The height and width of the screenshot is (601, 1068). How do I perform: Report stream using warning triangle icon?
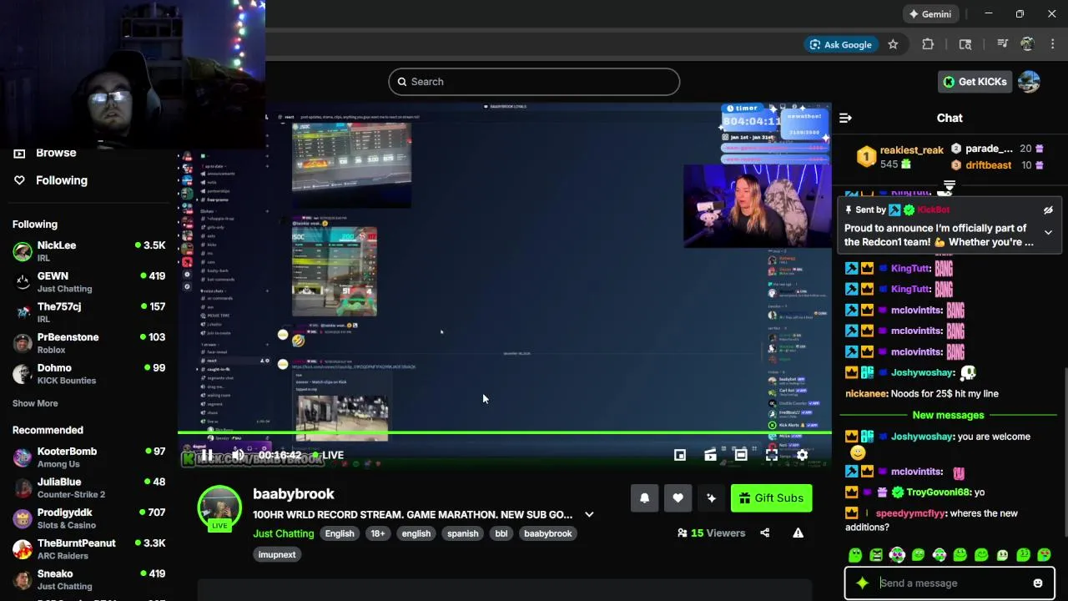click(798, 533)
